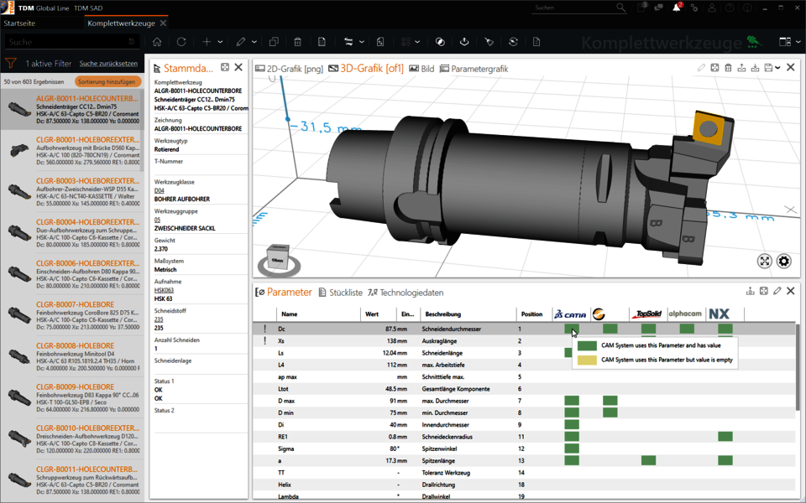
Task: Select the Parameter tab
Action: tap(284, 292)
